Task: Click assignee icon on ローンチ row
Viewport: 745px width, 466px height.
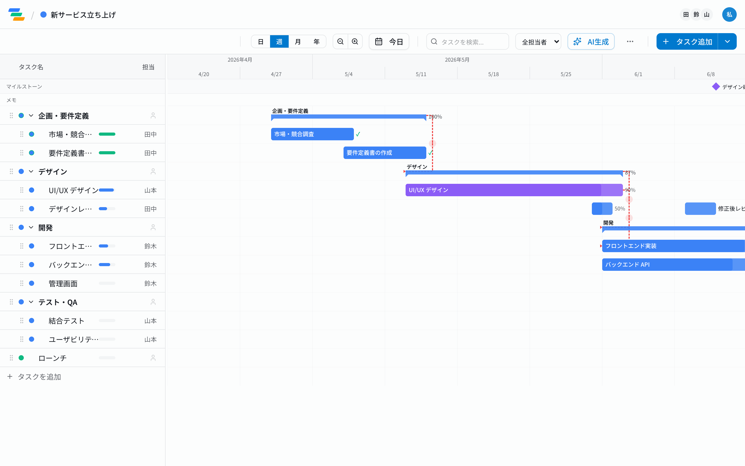Action: [x=153, y=358]
